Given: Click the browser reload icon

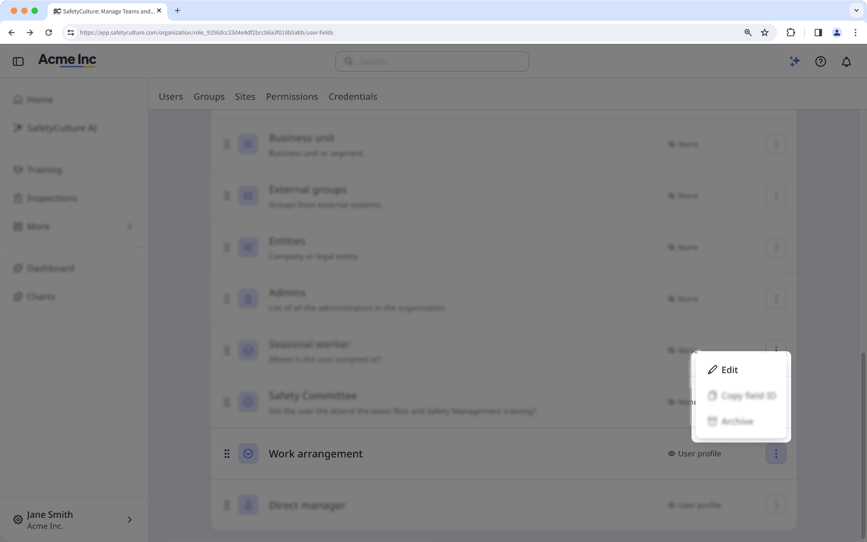Looking at the screenshot, I should point(49,32).
